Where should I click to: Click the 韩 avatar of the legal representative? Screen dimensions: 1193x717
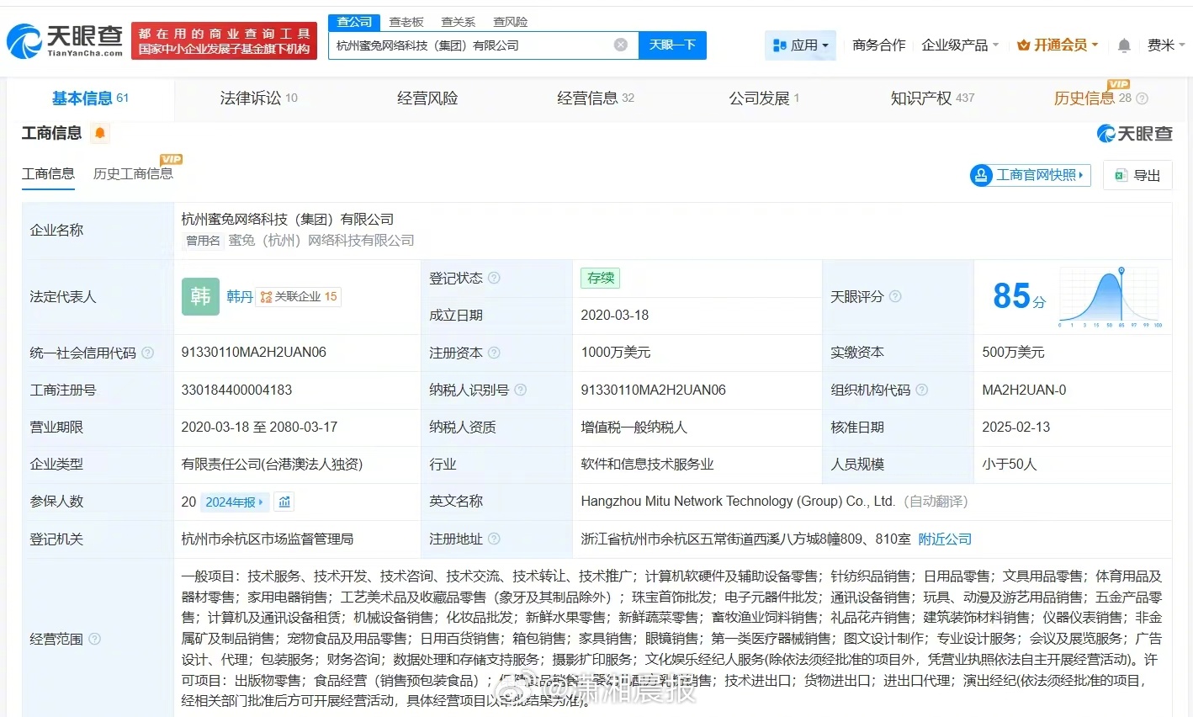click(x=199, y=296)
